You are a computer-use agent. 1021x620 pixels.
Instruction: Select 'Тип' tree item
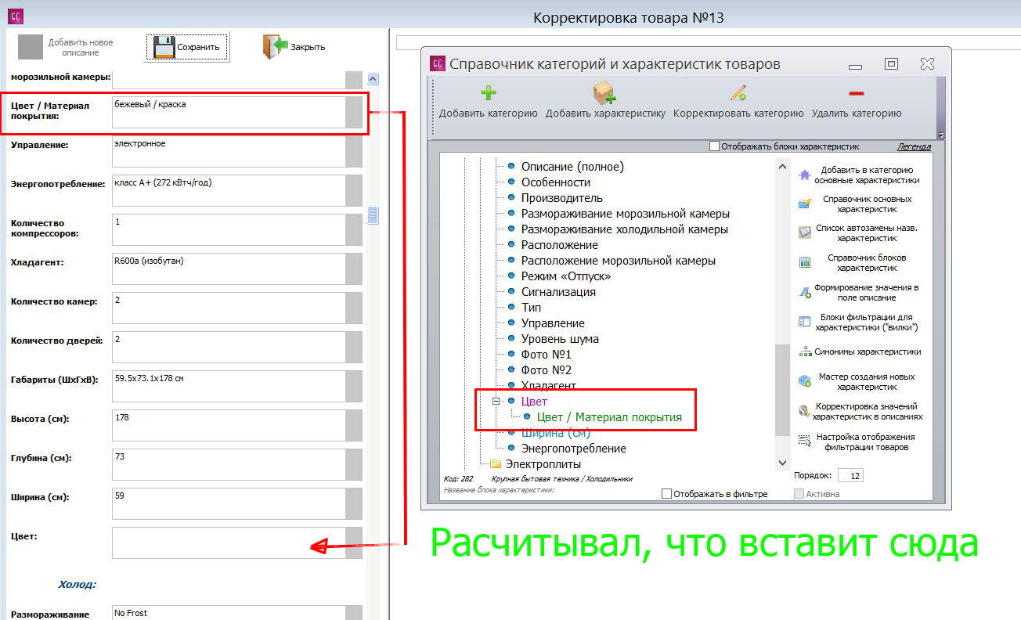point(531,308)
